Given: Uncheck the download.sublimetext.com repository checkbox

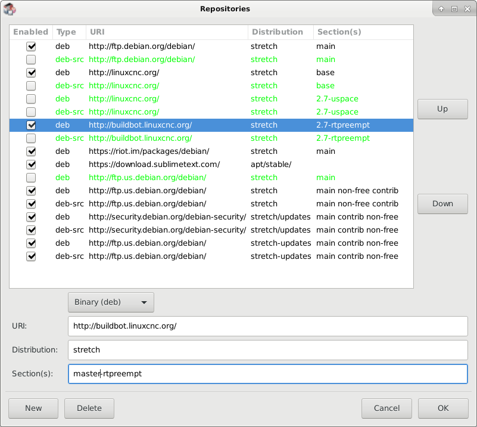Looking at the screenshot, I should click(31, 164).
